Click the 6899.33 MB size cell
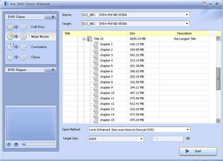 coord(138,39)
